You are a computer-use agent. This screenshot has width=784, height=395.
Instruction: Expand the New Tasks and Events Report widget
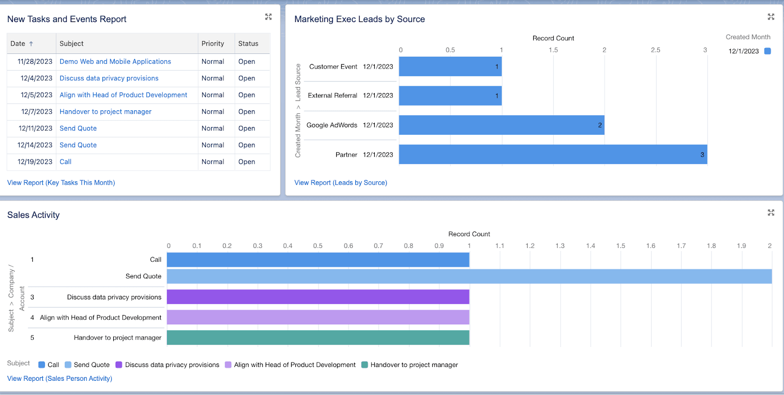[269, 17]
